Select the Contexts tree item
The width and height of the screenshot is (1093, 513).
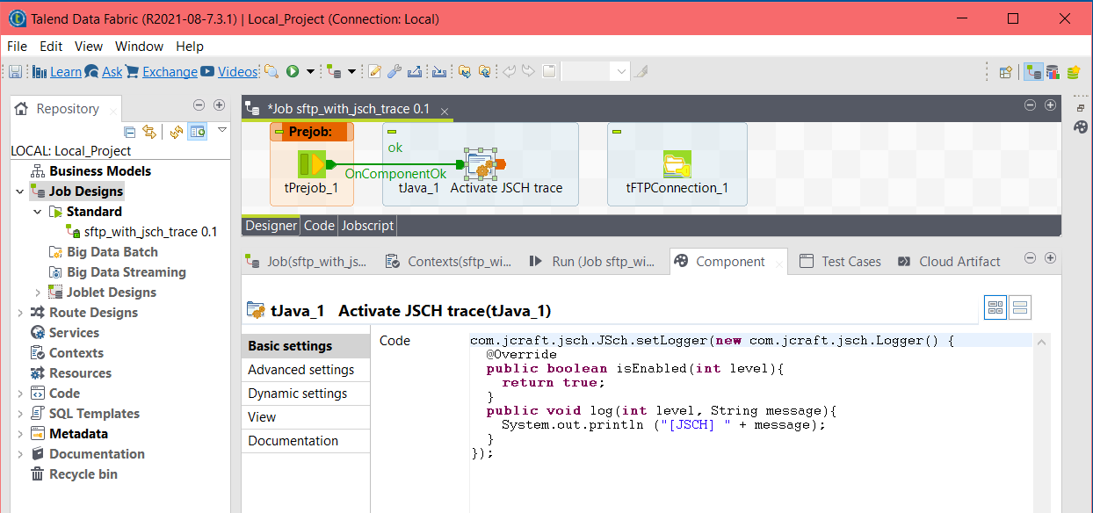(x=76, y=353)
